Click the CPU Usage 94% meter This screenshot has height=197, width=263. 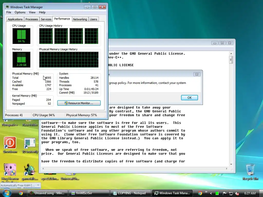pos(21,36)
